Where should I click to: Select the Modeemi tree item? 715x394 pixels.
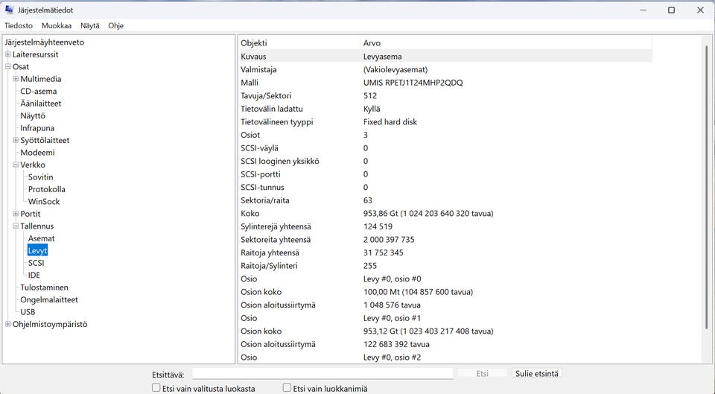37,152
